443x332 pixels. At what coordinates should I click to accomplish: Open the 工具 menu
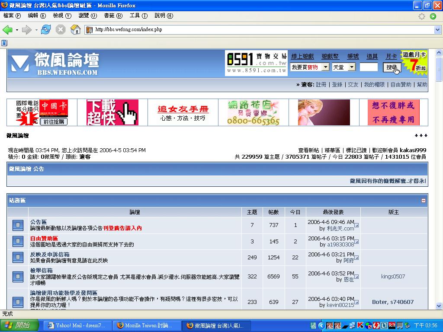click(138, 16)
